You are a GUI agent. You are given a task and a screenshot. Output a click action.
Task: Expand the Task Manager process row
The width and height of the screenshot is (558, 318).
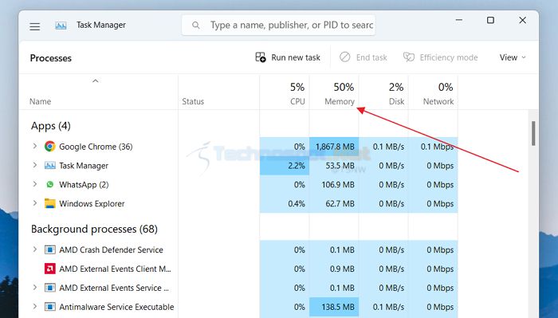35,165
